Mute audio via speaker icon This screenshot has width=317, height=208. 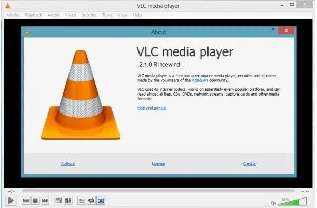point(273,203)
